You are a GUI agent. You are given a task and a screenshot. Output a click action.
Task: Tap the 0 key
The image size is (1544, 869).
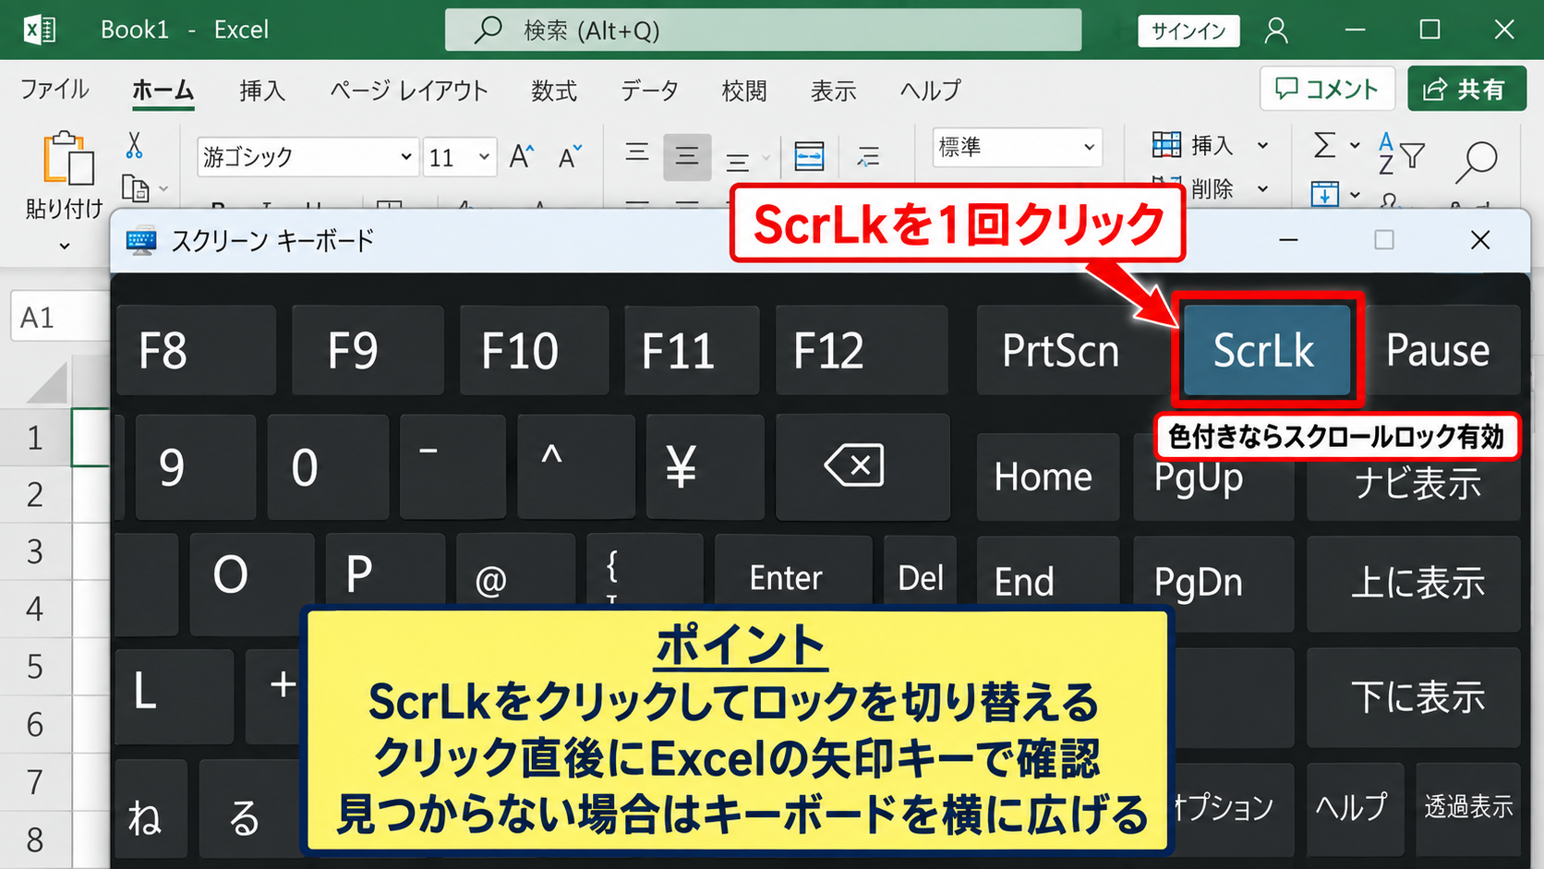tap(327, 466)
